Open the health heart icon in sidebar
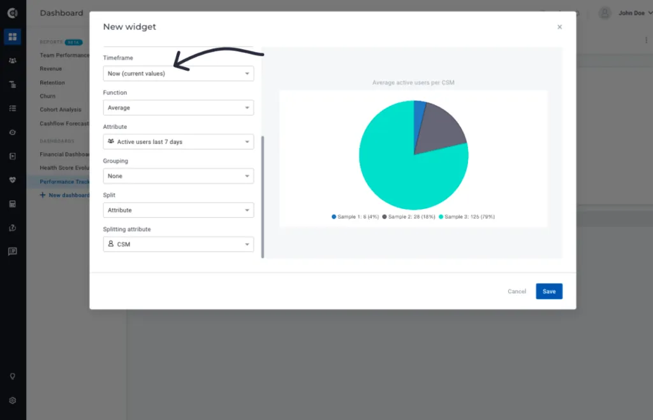This screenshot has width=653, height=420. pyautogui.click(x=13, y=180)
